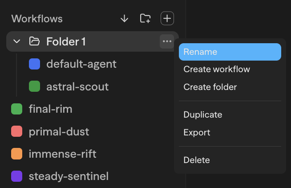Viewport: 291px width, 188px height.
Task: Choose Create folder from the context menu
Action: point(210,87)
